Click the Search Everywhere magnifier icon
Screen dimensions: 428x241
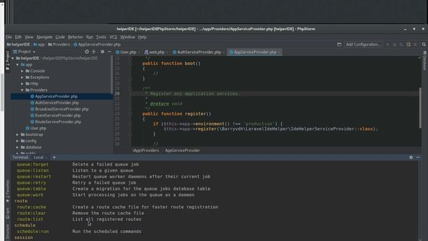point(423,44)
